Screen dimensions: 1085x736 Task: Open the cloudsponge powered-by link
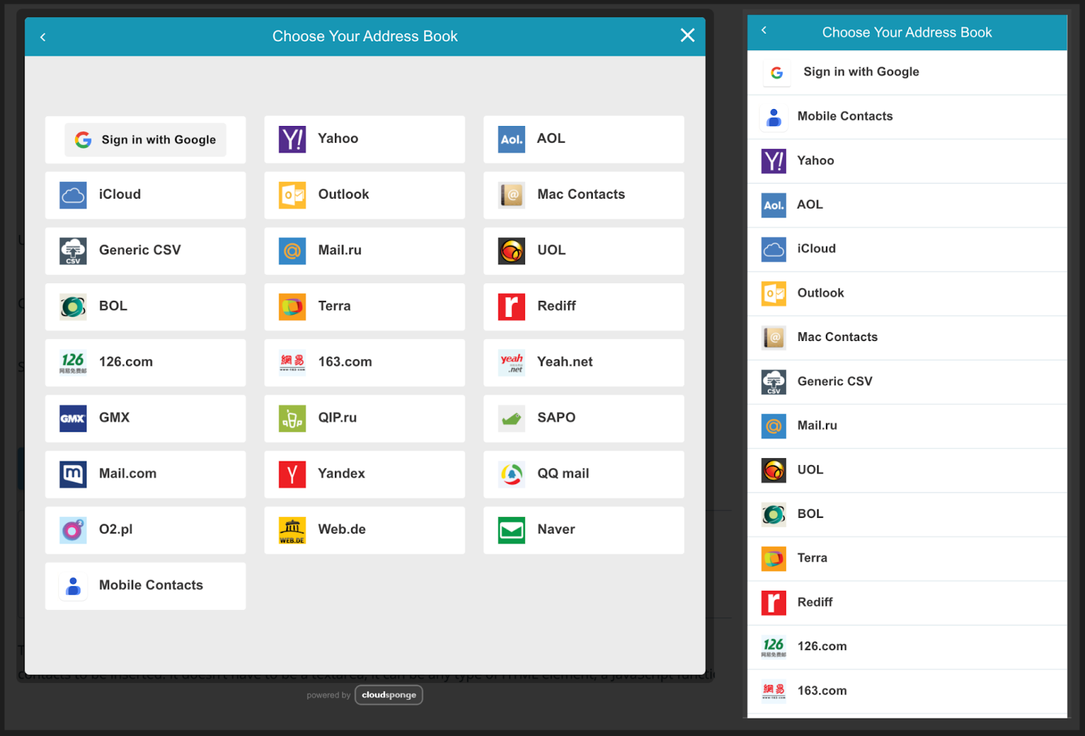pyautogui.click(x=389, y=695)
